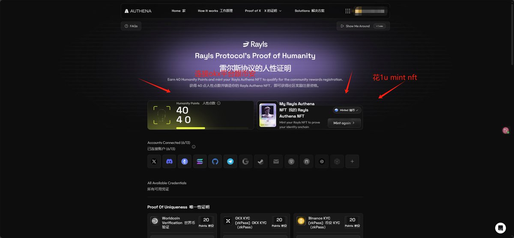Open the chat support bubble icon

(500, 228)
